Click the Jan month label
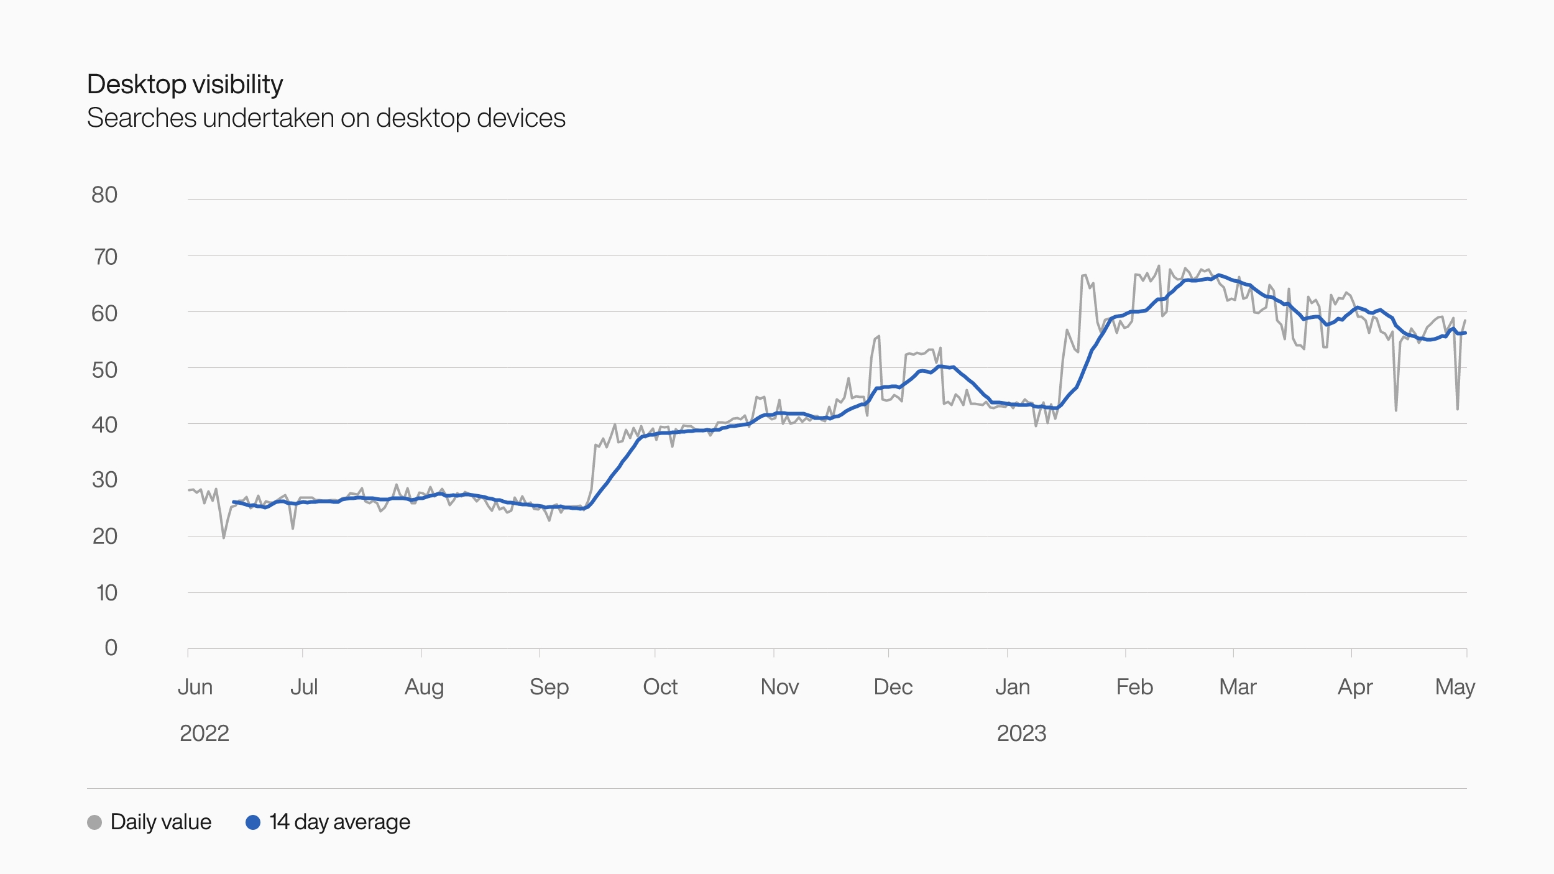The height and width of the screenshot is (874, 1554). point(1013,687)
